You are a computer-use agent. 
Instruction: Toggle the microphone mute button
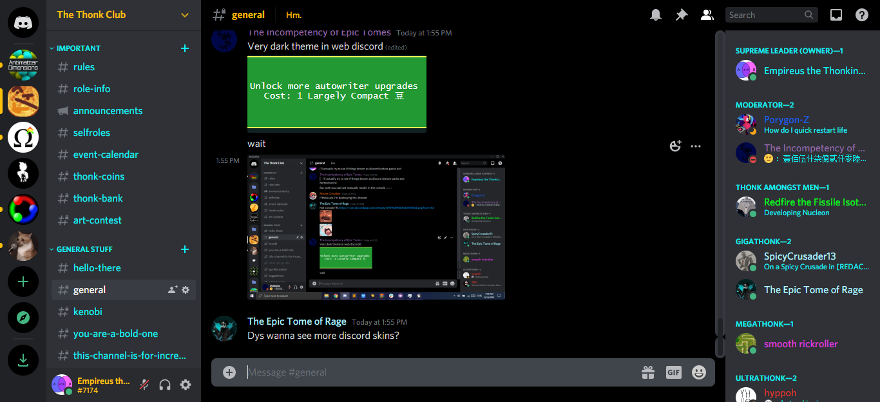(x=145, y=385)
